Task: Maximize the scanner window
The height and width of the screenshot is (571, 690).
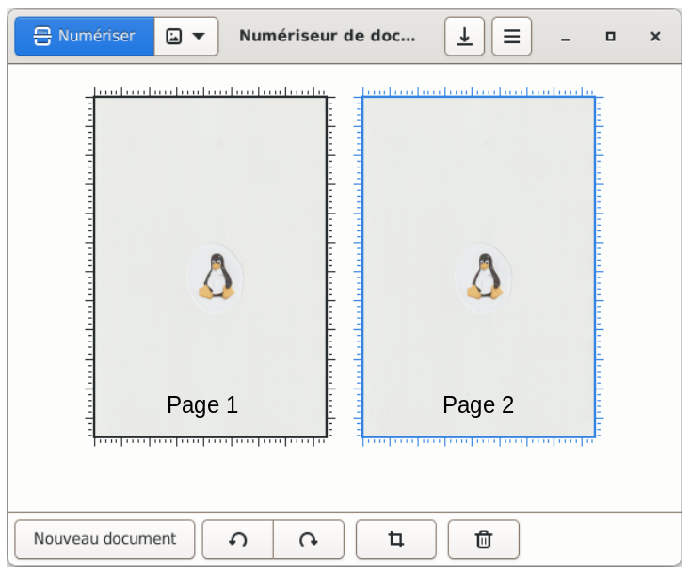Action: click(610, 37)
